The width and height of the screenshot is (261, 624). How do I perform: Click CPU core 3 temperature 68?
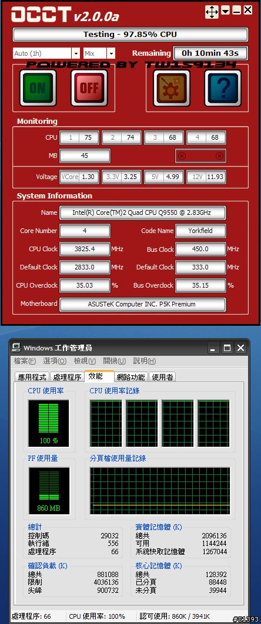164,138
